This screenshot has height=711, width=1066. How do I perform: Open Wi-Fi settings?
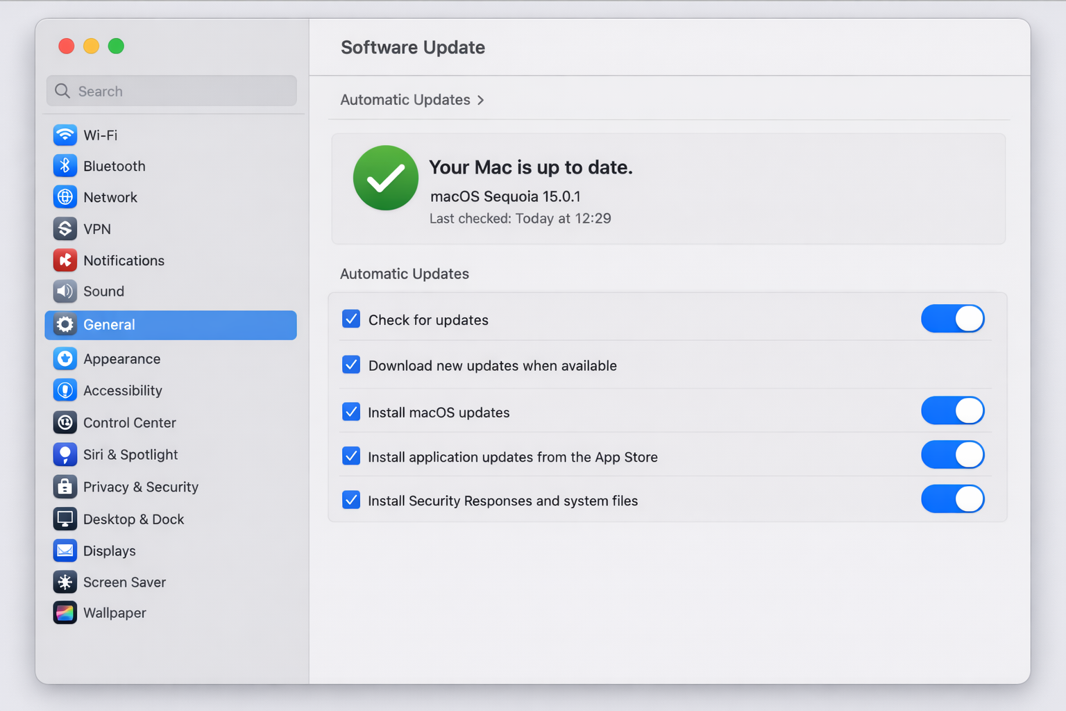click(171, 135)
